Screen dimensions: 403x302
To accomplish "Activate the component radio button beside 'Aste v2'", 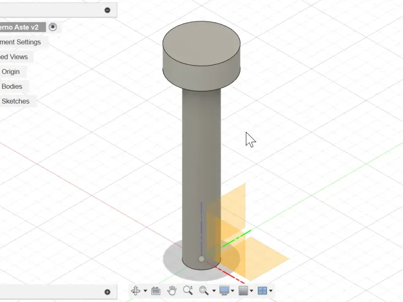I will coord(53,27).
